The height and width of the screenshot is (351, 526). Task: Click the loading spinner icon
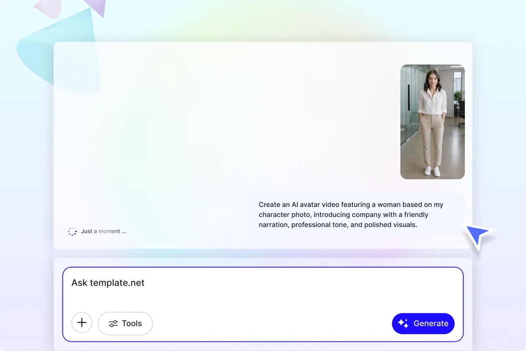72,231
